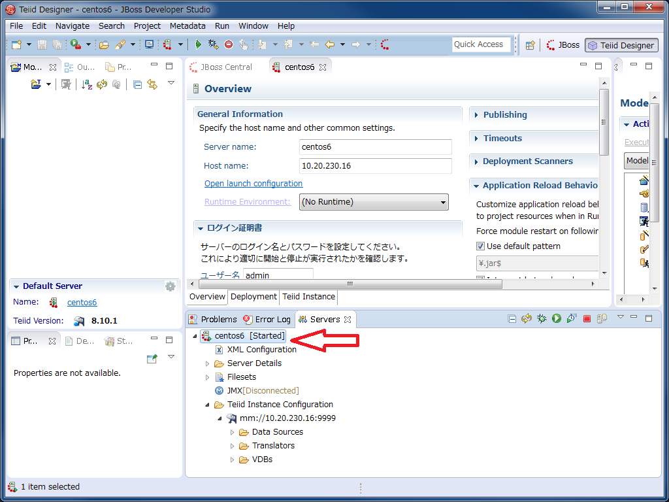This screenshot has height=502, width=669.
Task: Click the Quick Access search box
Action: [x=481, y=44]
